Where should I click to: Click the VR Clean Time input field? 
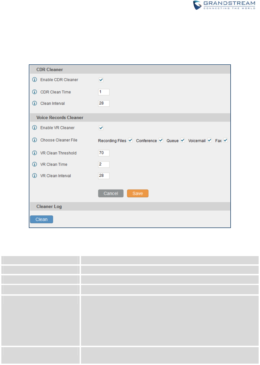coord(104,164)
